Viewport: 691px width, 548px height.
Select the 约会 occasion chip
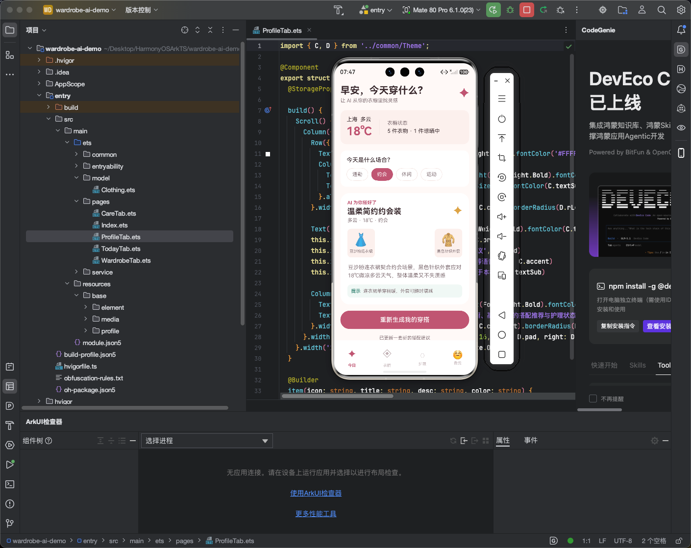point(382,174)
